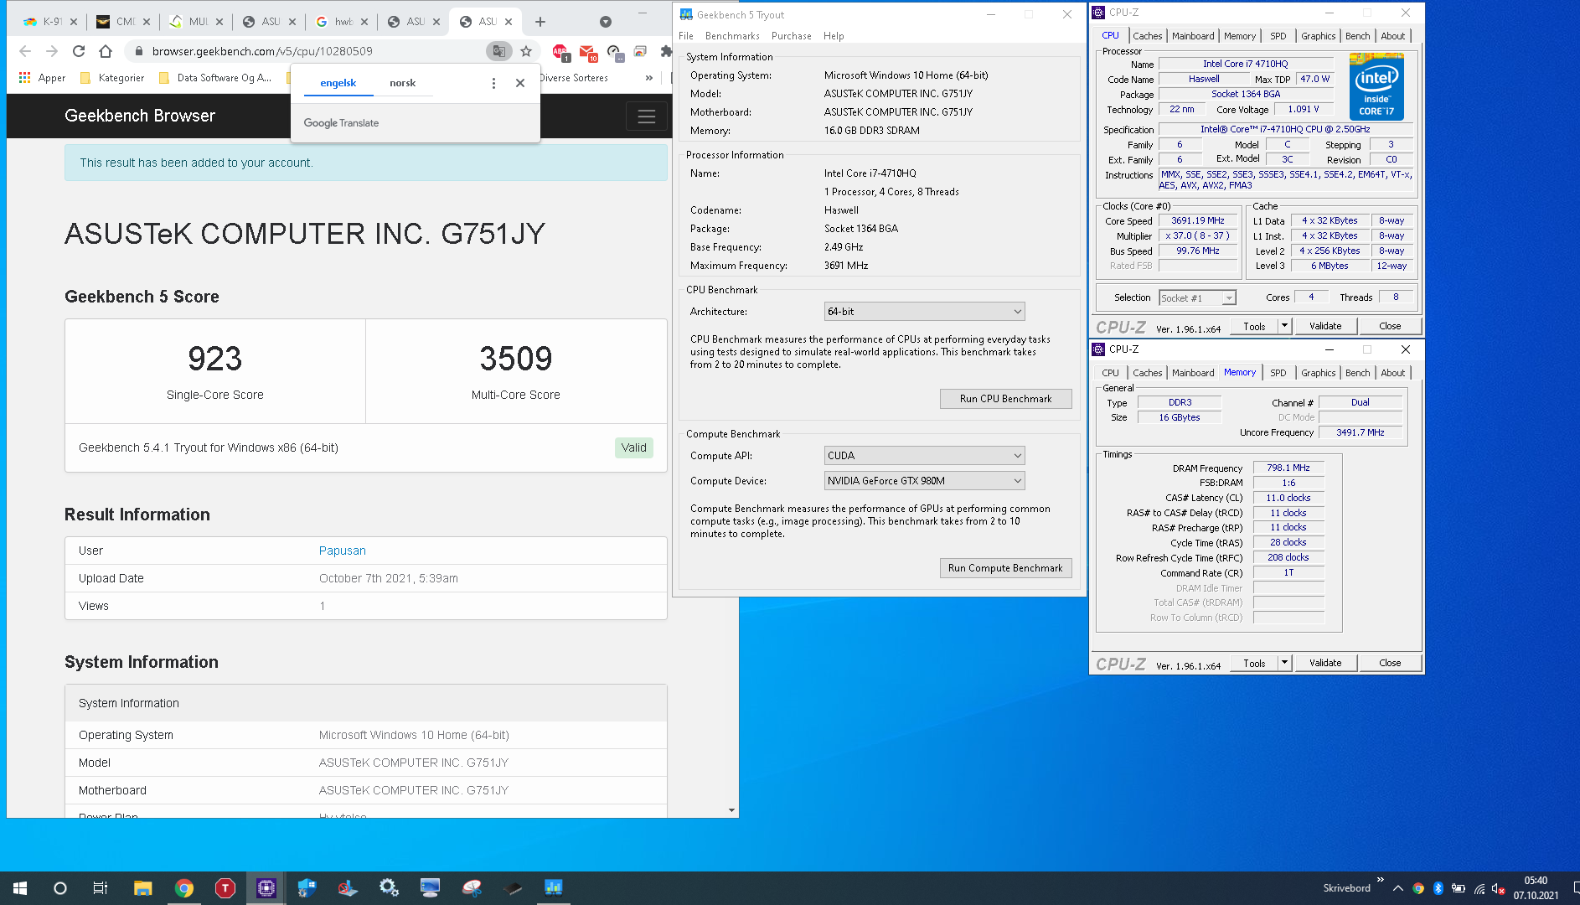Image resolution: width=1580 pixels, height=905 pixels.
Task: Open the Chrome home page icon
Action: pos(106,51)
